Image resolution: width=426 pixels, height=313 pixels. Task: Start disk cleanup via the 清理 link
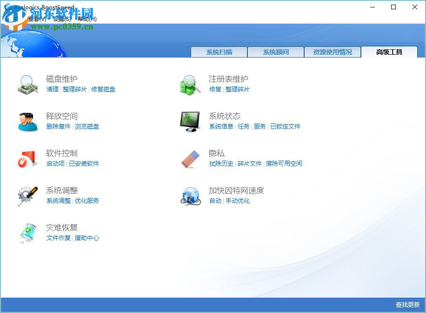(x=52, y=89)
